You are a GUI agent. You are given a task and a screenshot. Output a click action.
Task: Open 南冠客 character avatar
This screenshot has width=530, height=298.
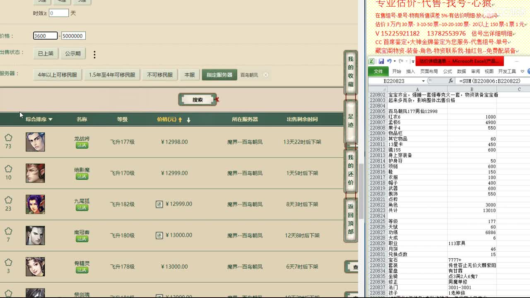(35, 235)
